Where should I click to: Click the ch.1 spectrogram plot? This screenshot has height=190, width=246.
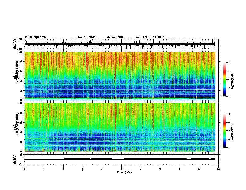122,76
